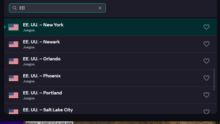
Task: Click heart icon next to Phoenix
Action: 206,78
